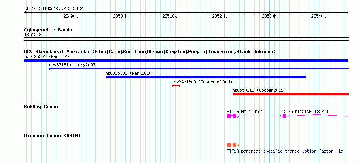Select the magenta PTF1A RefSeq gene glyph
Image resolution: width=360 pixels, height=163 pixels.
click(233, 116)
